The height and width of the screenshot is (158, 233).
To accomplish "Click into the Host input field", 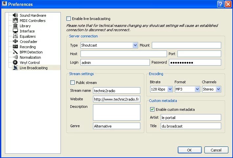I will [x=123, y=54].
